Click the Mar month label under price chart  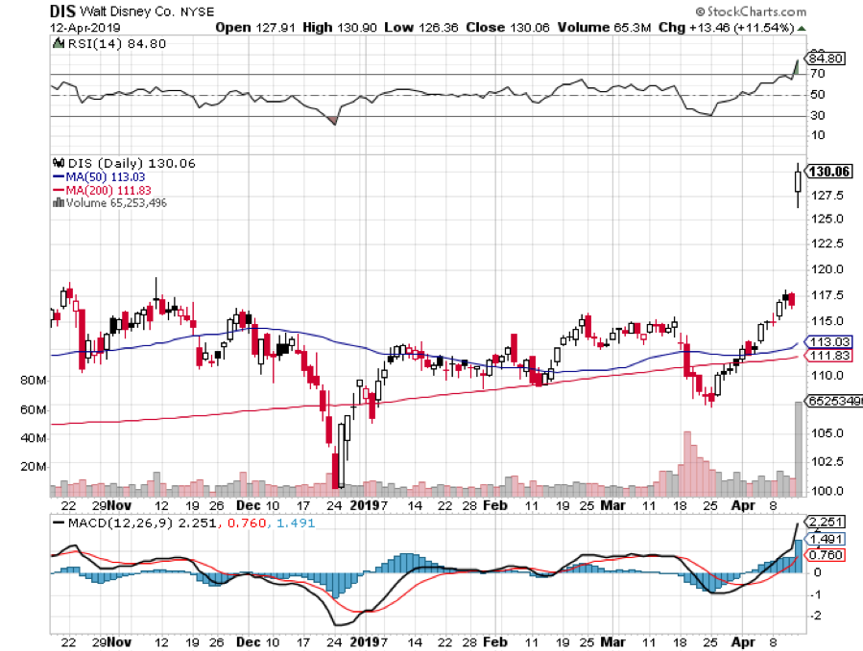pos(612,505)
